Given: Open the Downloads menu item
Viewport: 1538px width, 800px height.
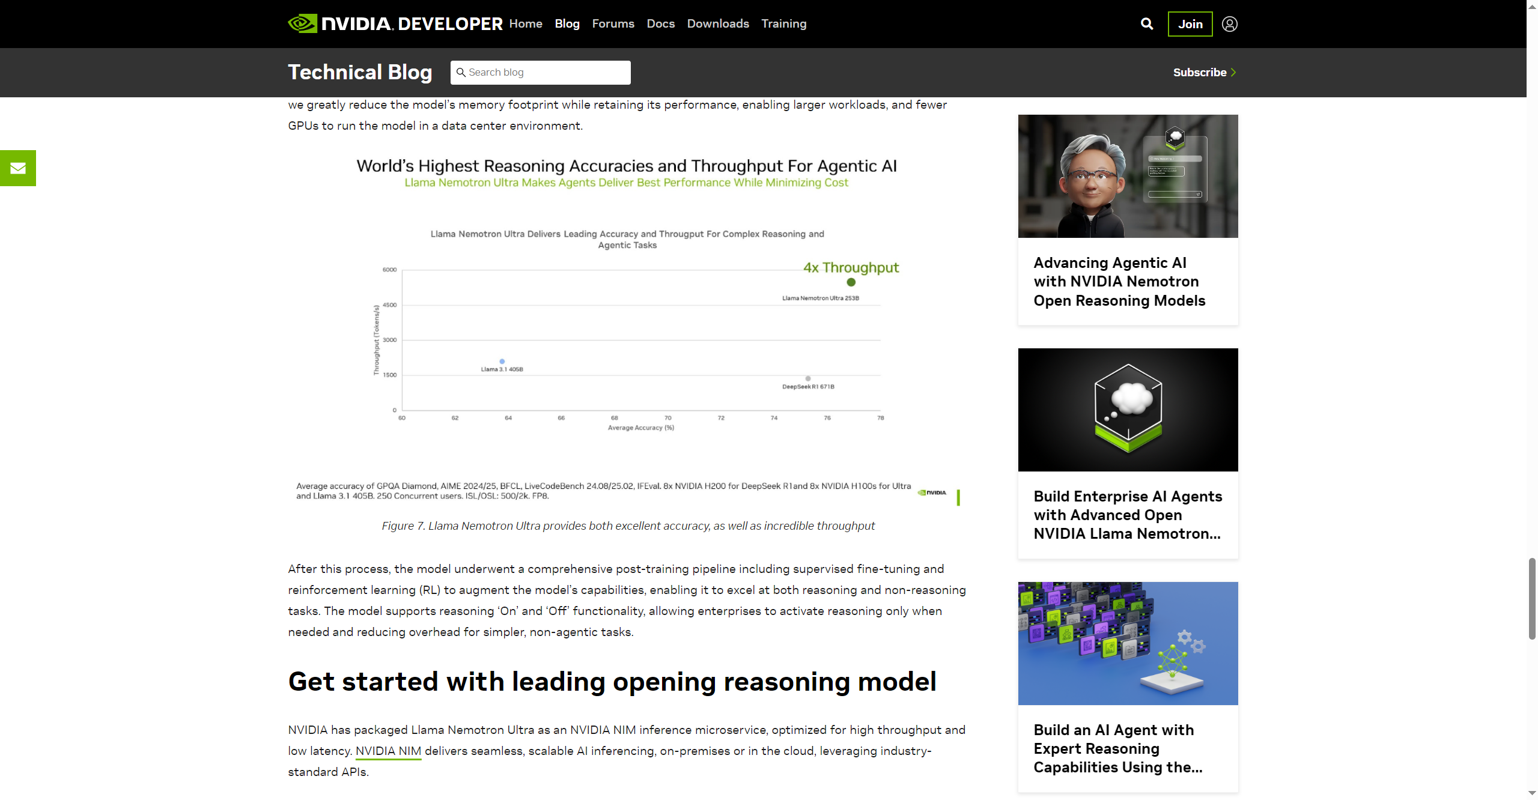Looking at the screenshot, I should click(717, 24).
